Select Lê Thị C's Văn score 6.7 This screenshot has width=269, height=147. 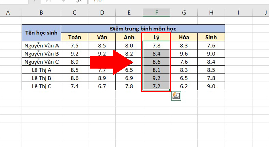[102, 86]
